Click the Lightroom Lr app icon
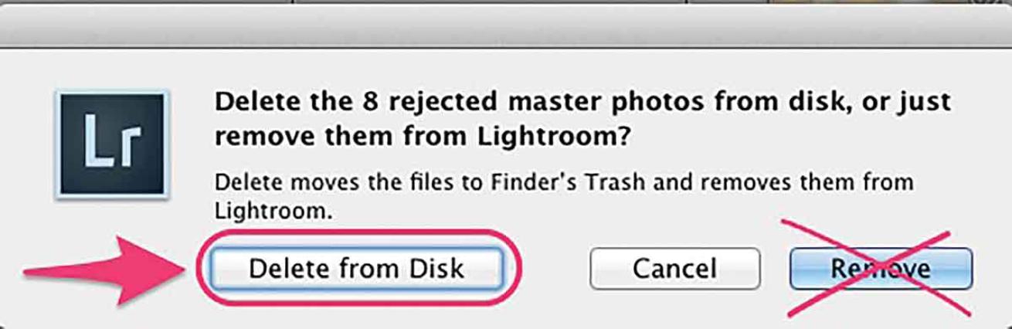This screenshot has width=1012, height=329. 110,144
